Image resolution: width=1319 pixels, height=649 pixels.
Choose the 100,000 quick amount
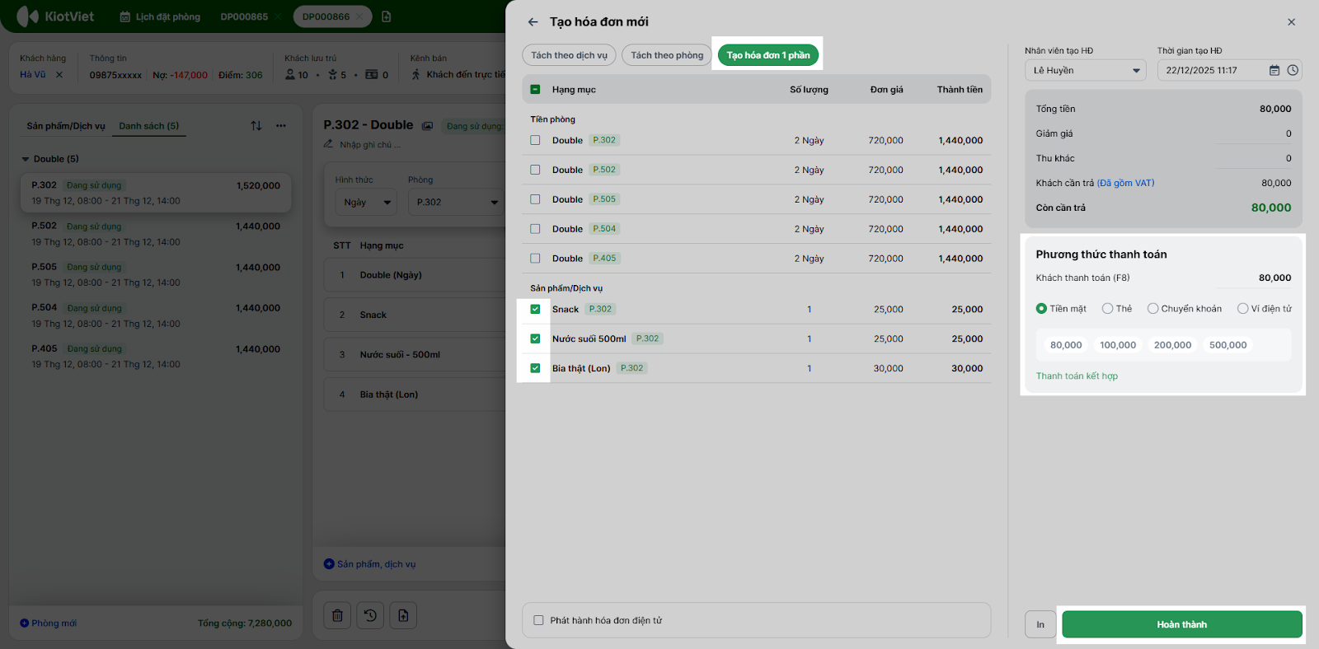point(1118,345)
